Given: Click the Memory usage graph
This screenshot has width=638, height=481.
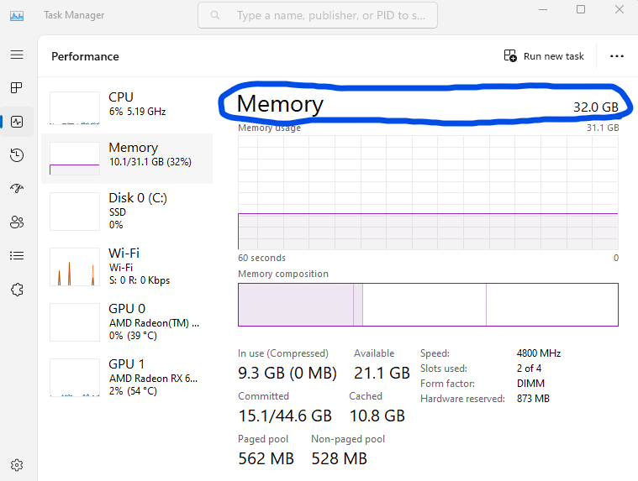Looking at the screenshot, I should [428, 191].
